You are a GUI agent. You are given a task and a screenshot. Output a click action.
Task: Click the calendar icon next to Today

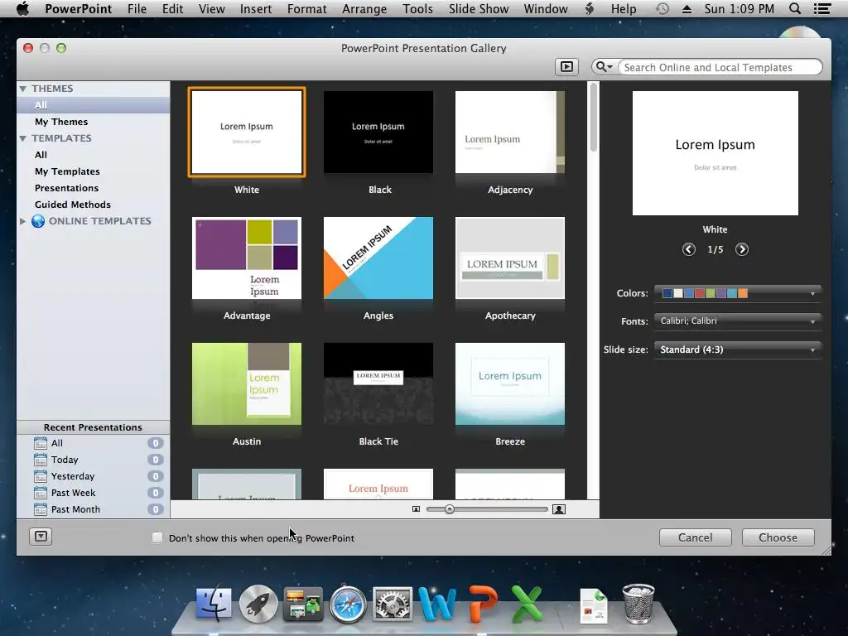click(41, 460)
